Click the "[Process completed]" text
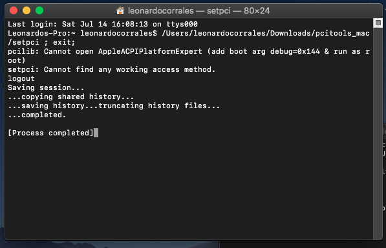The image size is (386, 248). coord(50,133)
